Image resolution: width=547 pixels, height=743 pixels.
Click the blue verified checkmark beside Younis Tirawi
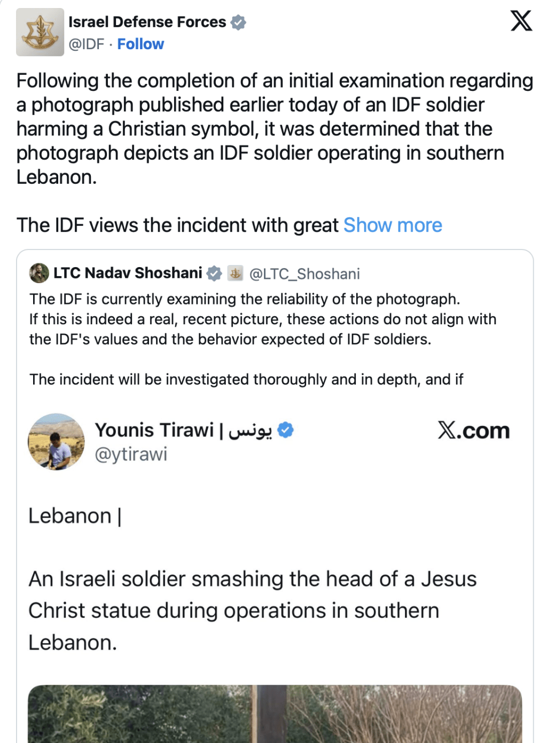(x=286, y=430)
